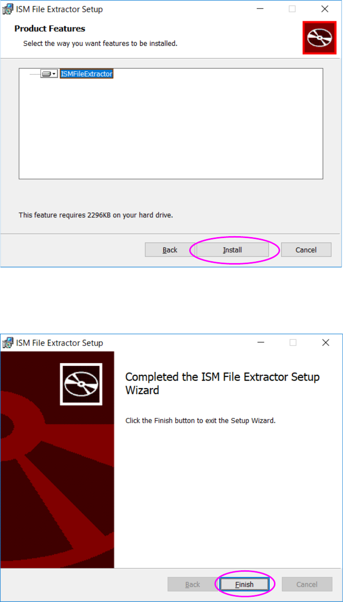Click the greyed-out Back button beside Finish
The width and height of the screenshot is (343, 602).
pos(193,584)
